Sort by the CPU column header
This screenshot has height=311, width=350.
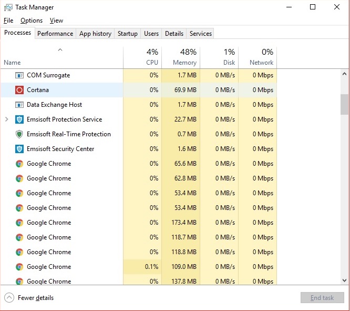tap(142, 57)
